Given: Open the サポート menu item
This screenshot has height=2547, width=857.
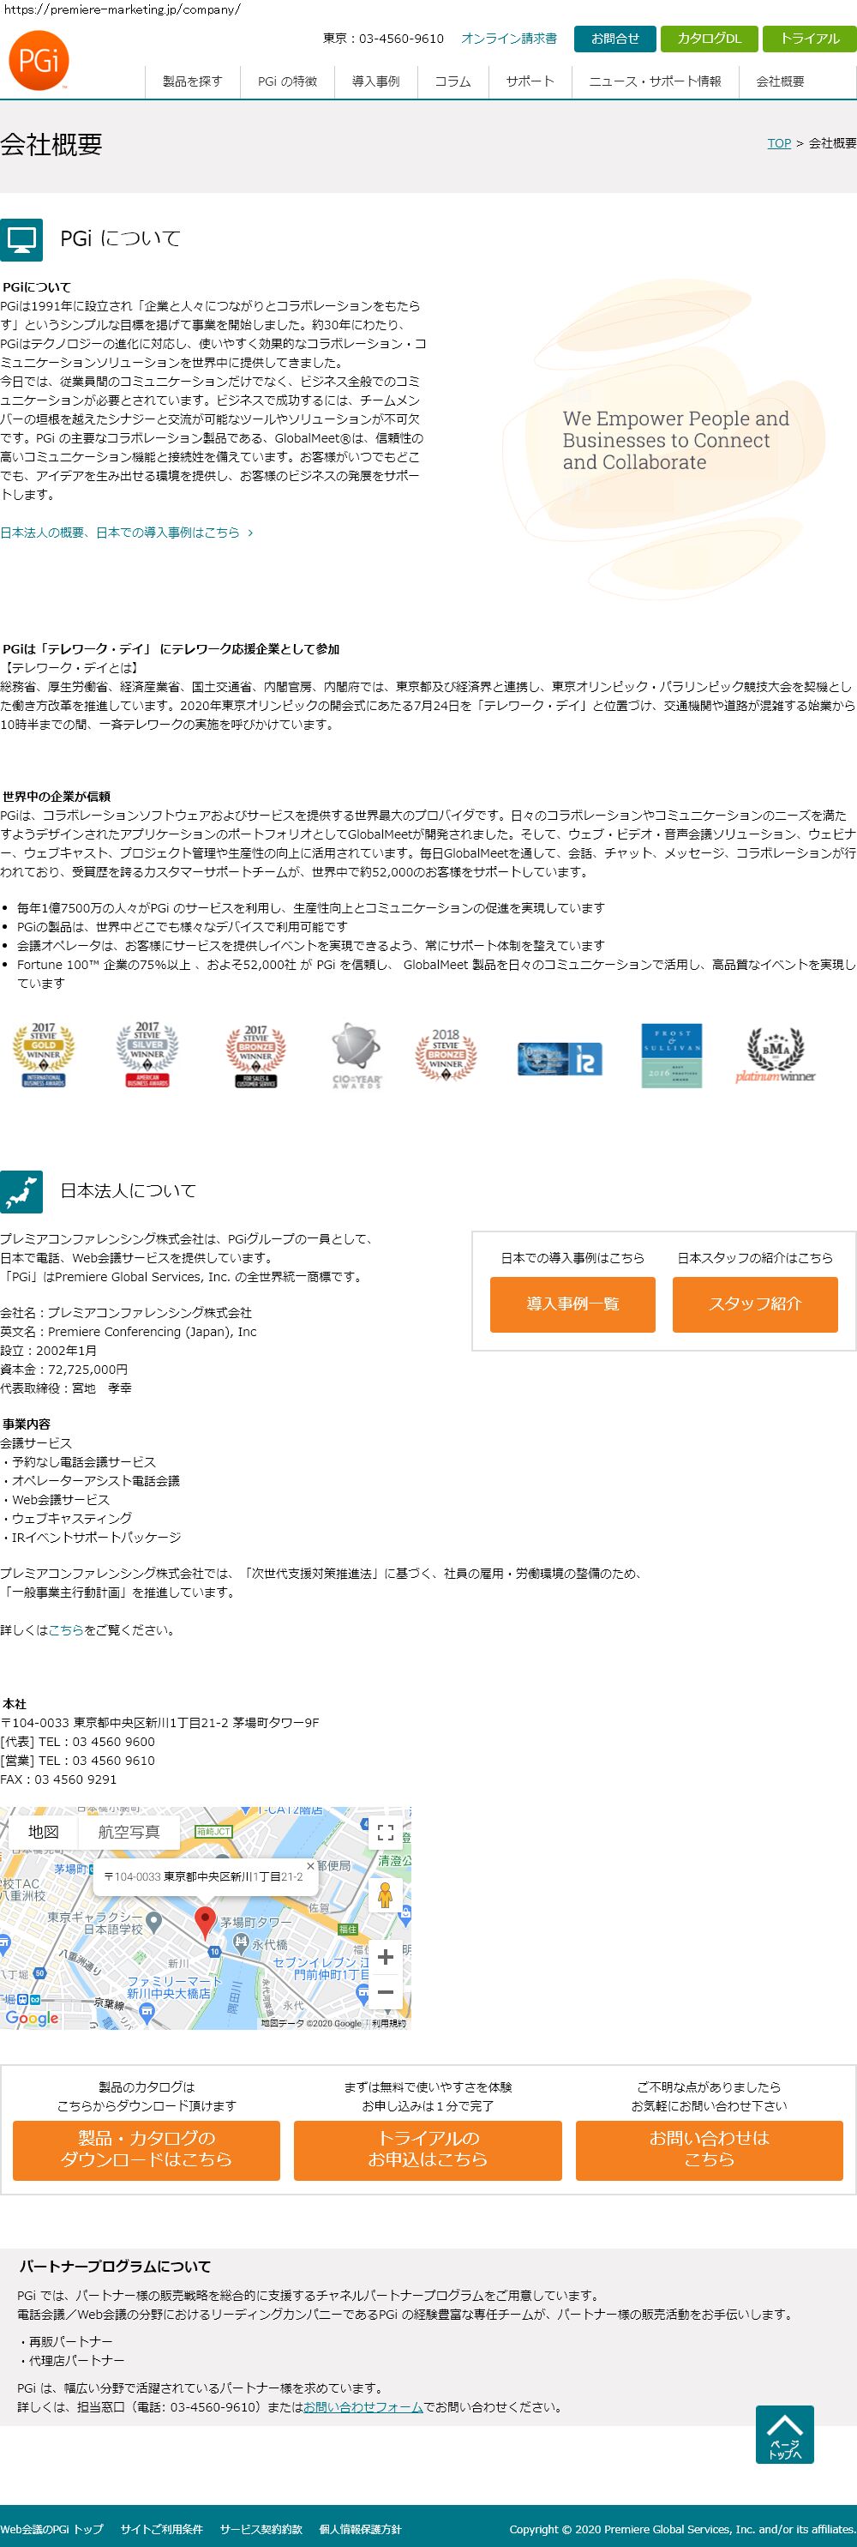Looking at the screenshot, I should coord(530,81).
